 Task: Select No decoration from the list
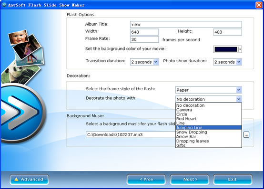[x=208, y=105]
